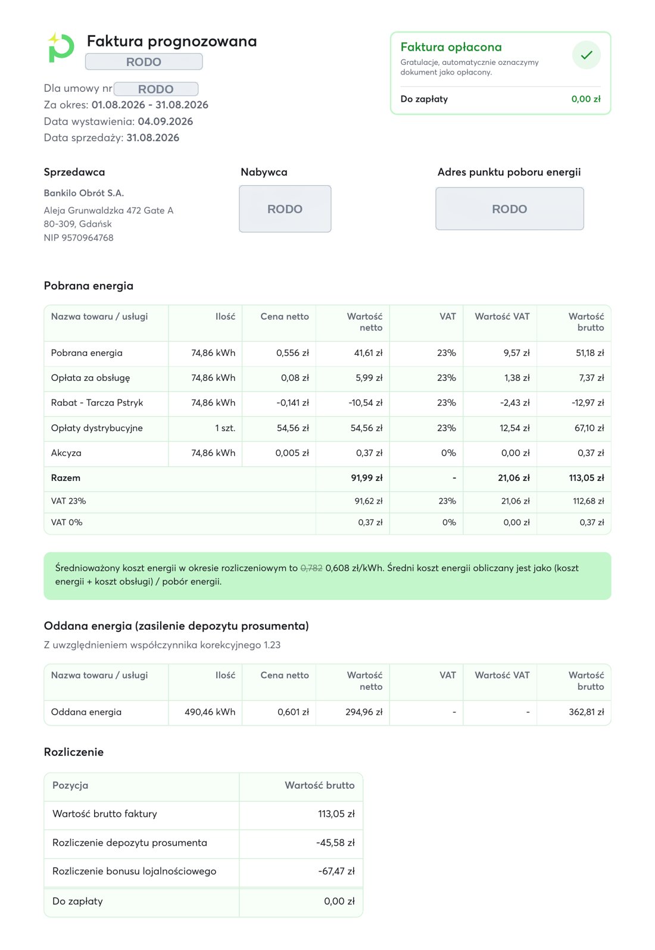The height and width of the screenshot is (950, 655).
Task: Click the 113,05 zł total in the Razem row
Action: (x=587, y=478)
